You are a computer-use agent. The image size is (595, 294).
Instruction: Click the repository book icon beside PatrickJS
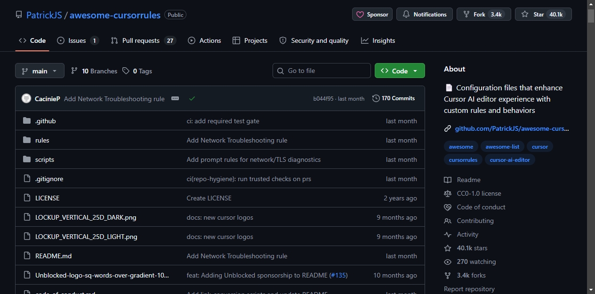[x=19, y=15]
